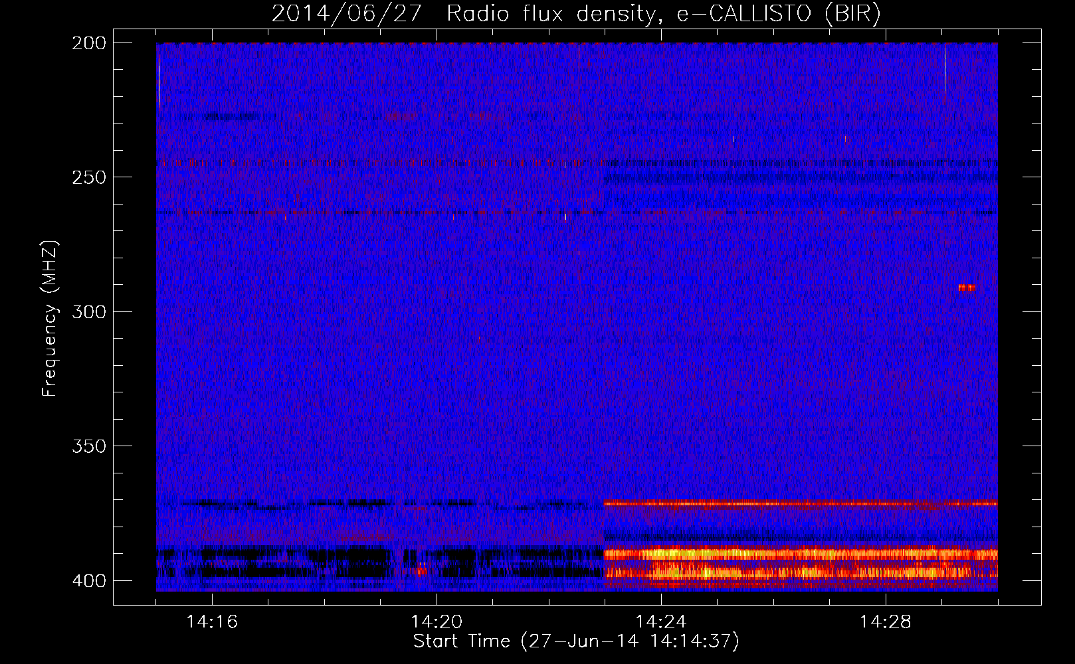Viewport: 1075px width, 664px height.
Task: Click the date "2014/06/27" in the title
Action: click(x=347, y=14)
